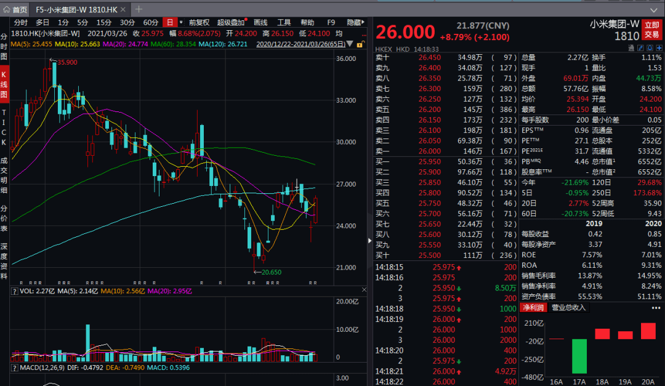Close the F5-小米集团-W 1810.HK tab
This screenshot has width=665, height=386.
click(x=123, y=9)
